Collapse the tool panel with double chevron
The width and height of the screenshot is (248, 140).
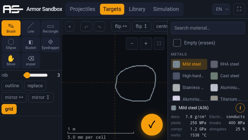click(x=69, y=26)
